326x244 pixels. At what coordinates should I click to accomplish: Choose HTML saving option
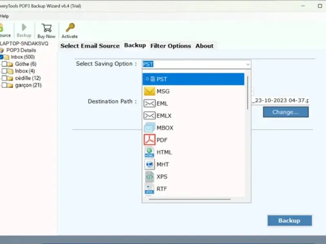tap(193, 152)
